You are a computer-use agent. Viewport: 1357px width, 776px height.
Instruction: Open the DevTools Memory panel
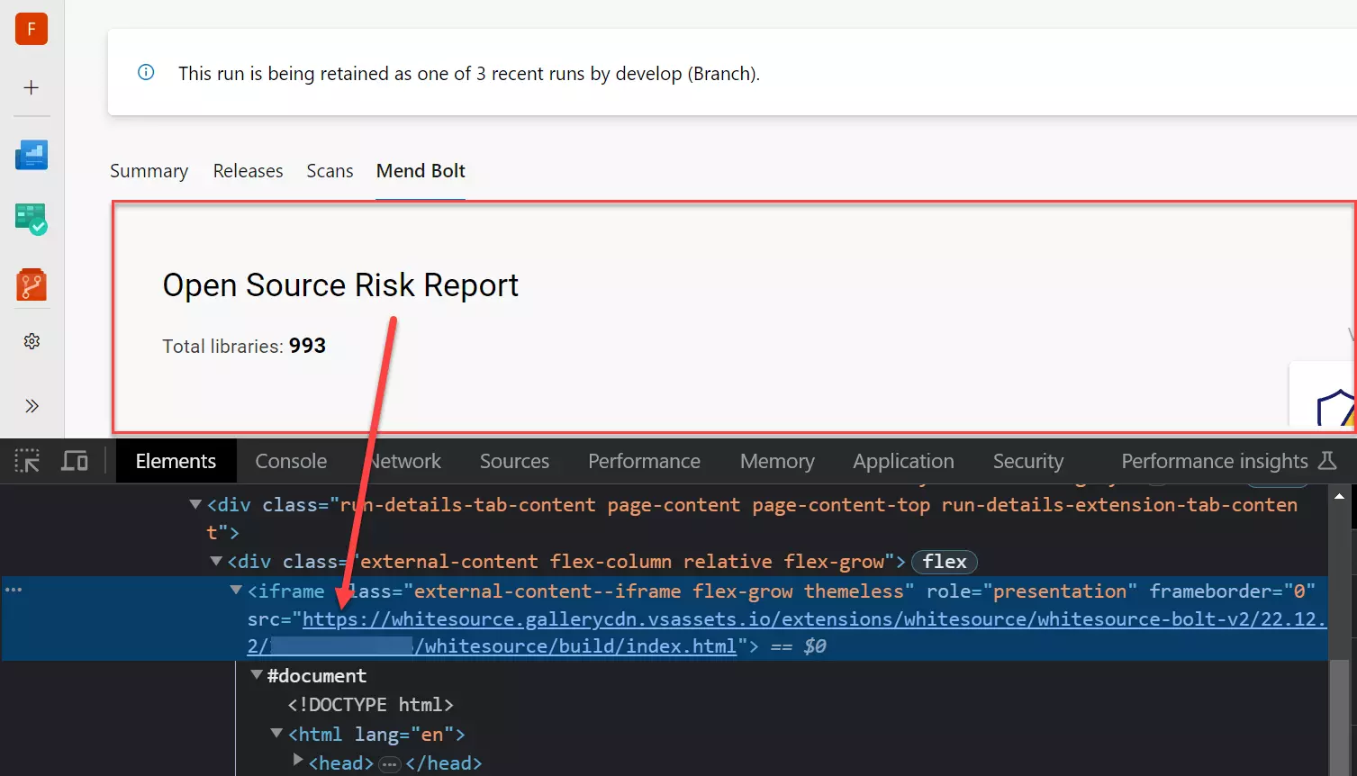pos(777,461)
